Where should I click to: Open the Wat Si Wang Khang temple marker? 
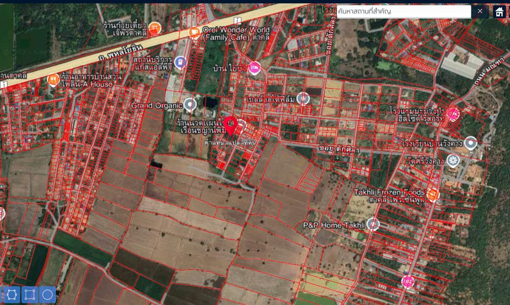[452, 161]
